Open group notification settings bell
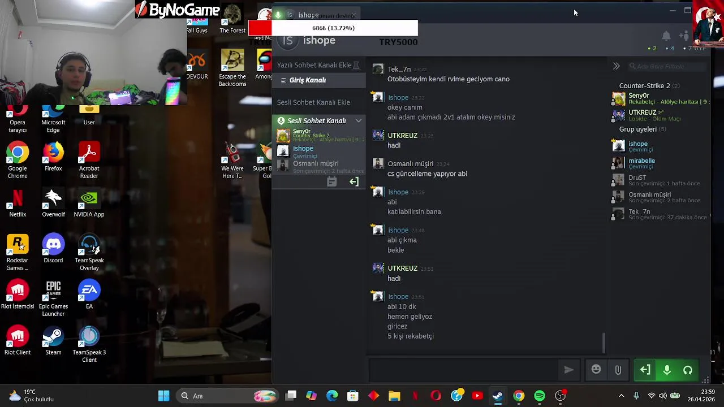 pyautogui.click(x=666, y=36)
